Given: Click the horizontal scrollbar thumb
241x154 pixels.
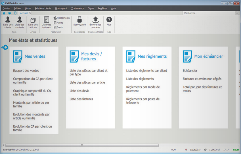Looking at the screenshot, I should pos(82,145).
